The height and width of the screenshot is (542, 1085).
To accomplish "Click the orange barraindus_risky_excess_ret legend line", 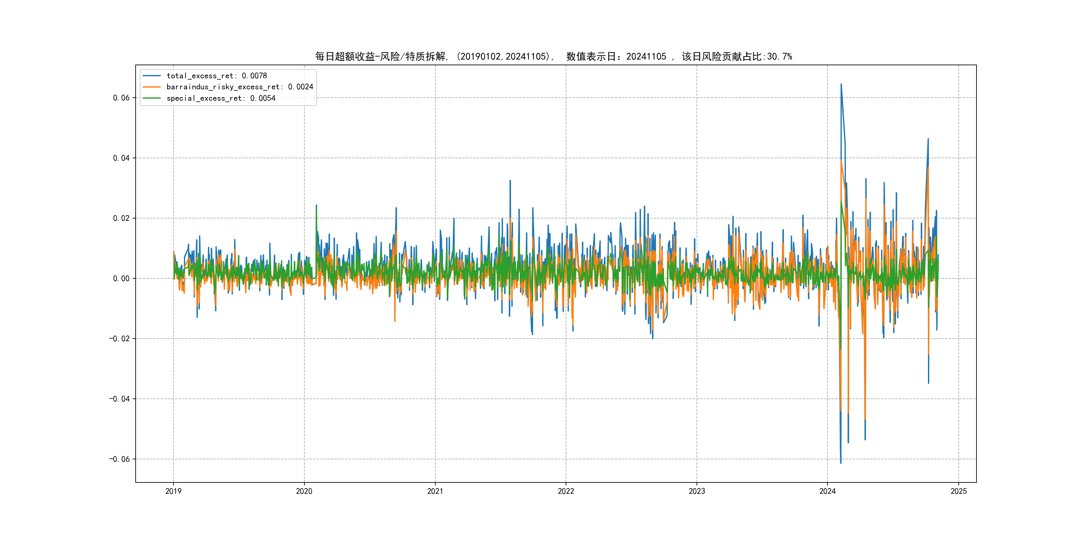I will coord(152,87).
